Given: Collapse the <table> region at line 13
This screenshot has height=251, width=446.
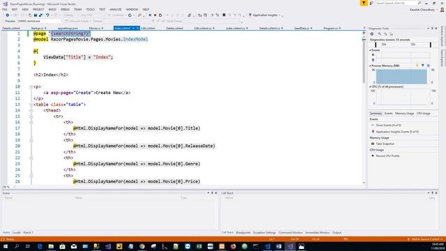Looking at the screenshot, I should point(31,105).
